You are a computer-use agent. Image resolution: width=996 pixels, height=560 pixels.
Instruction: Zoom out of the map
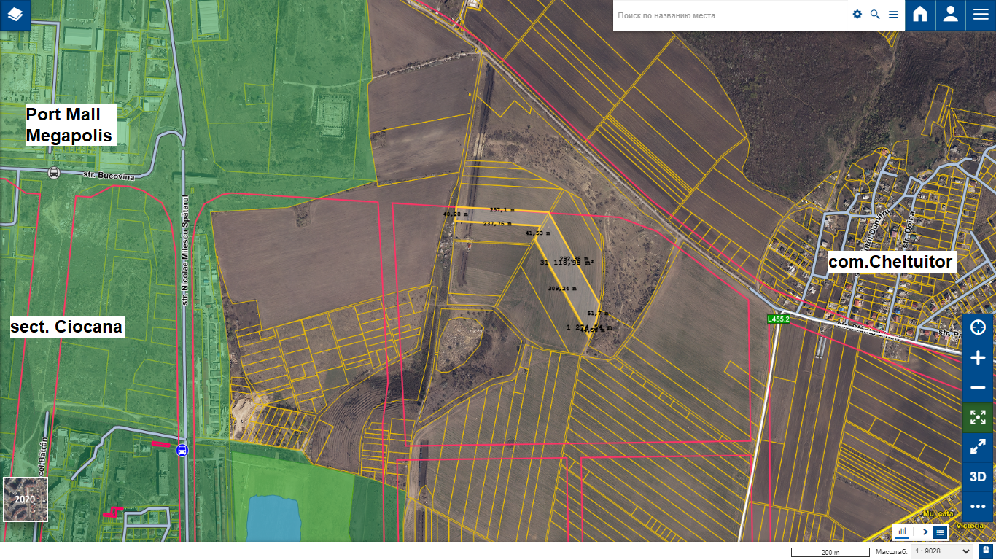(978, 387)
